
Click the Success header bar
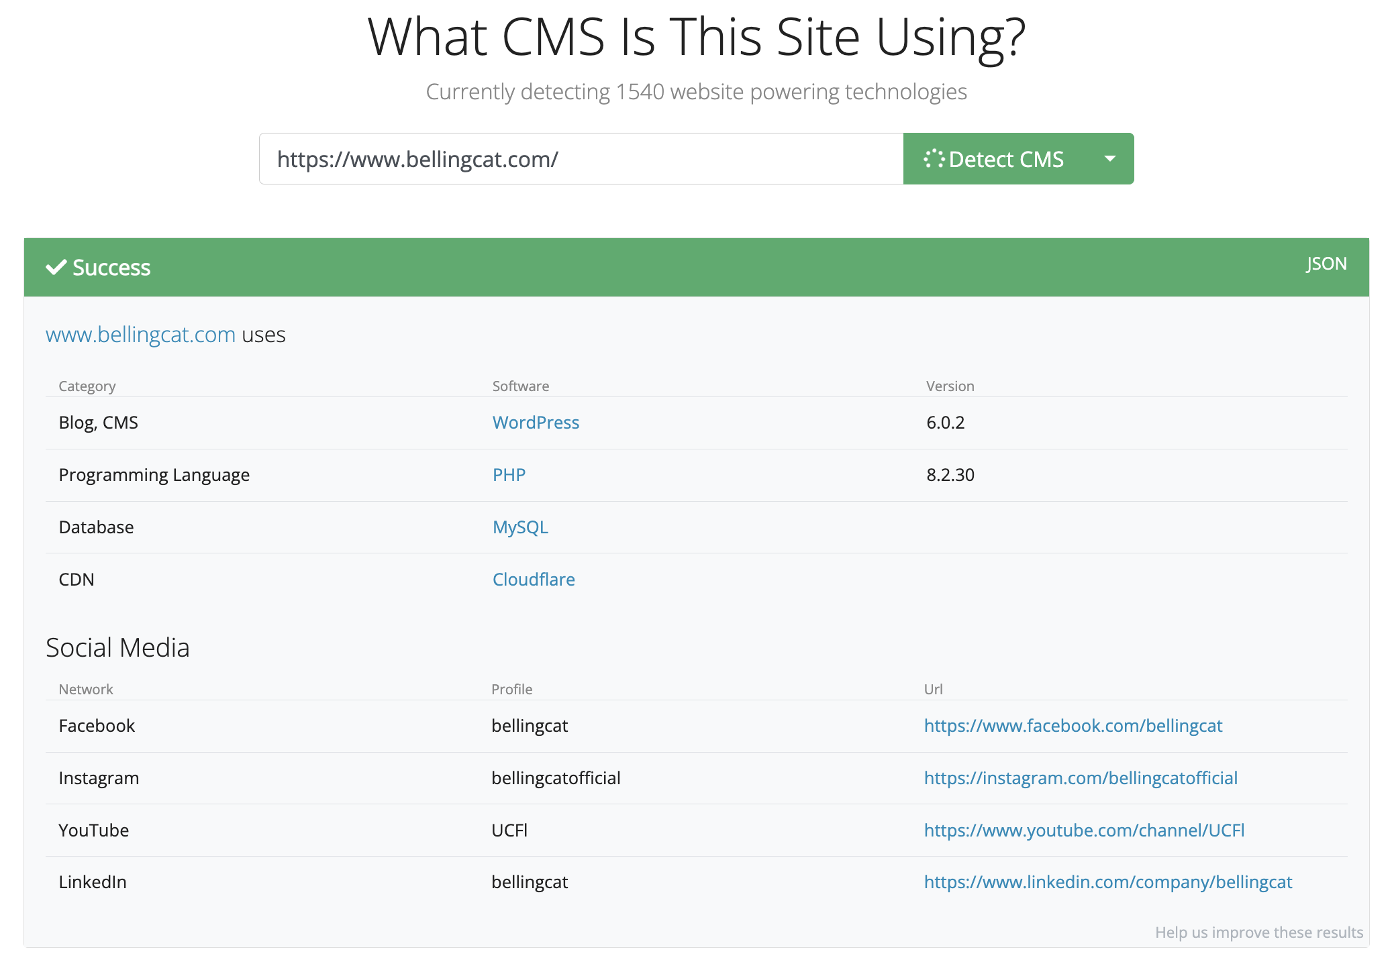[x=697, y=267]
